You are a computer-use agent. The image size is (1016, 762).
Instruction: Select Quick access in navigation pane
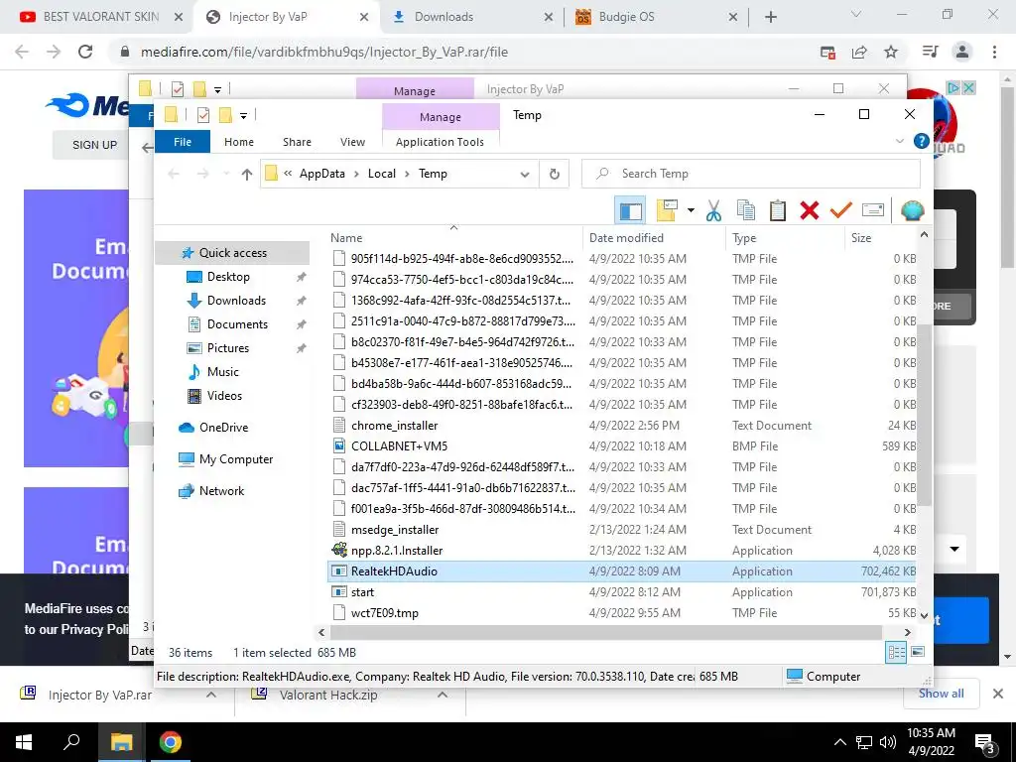[x=232, y=253]
